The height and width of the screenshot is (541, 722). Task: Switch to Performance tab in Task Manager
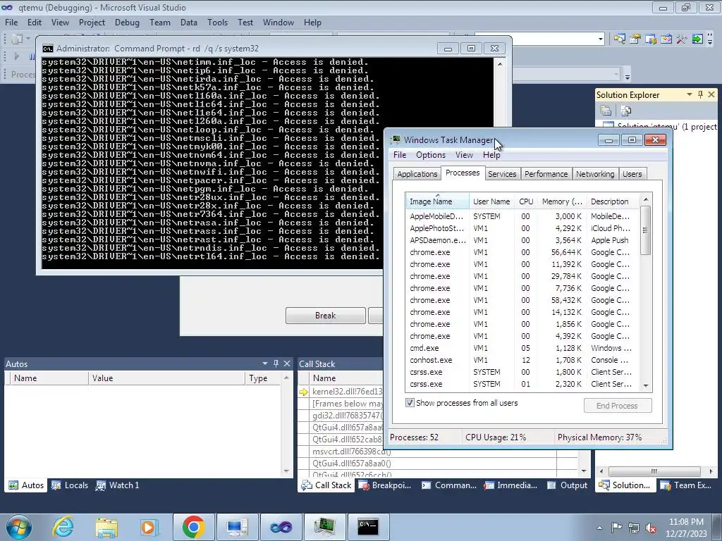pyautogui.click(x=546, y=174)
